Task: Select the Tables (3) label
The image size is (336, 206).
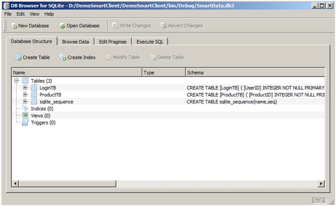Action: (x=41, y=81)
